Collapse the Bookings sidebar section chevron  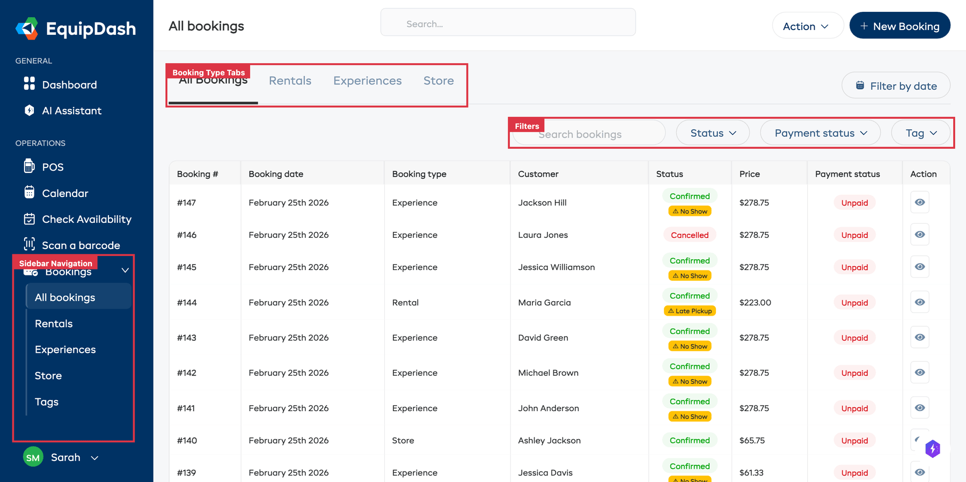(125, 270)
